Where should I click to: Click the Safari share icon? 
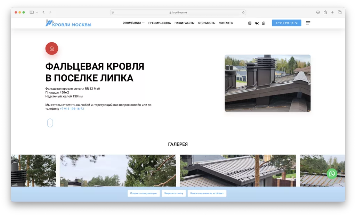pyautogui.click(x=325, y=12)
